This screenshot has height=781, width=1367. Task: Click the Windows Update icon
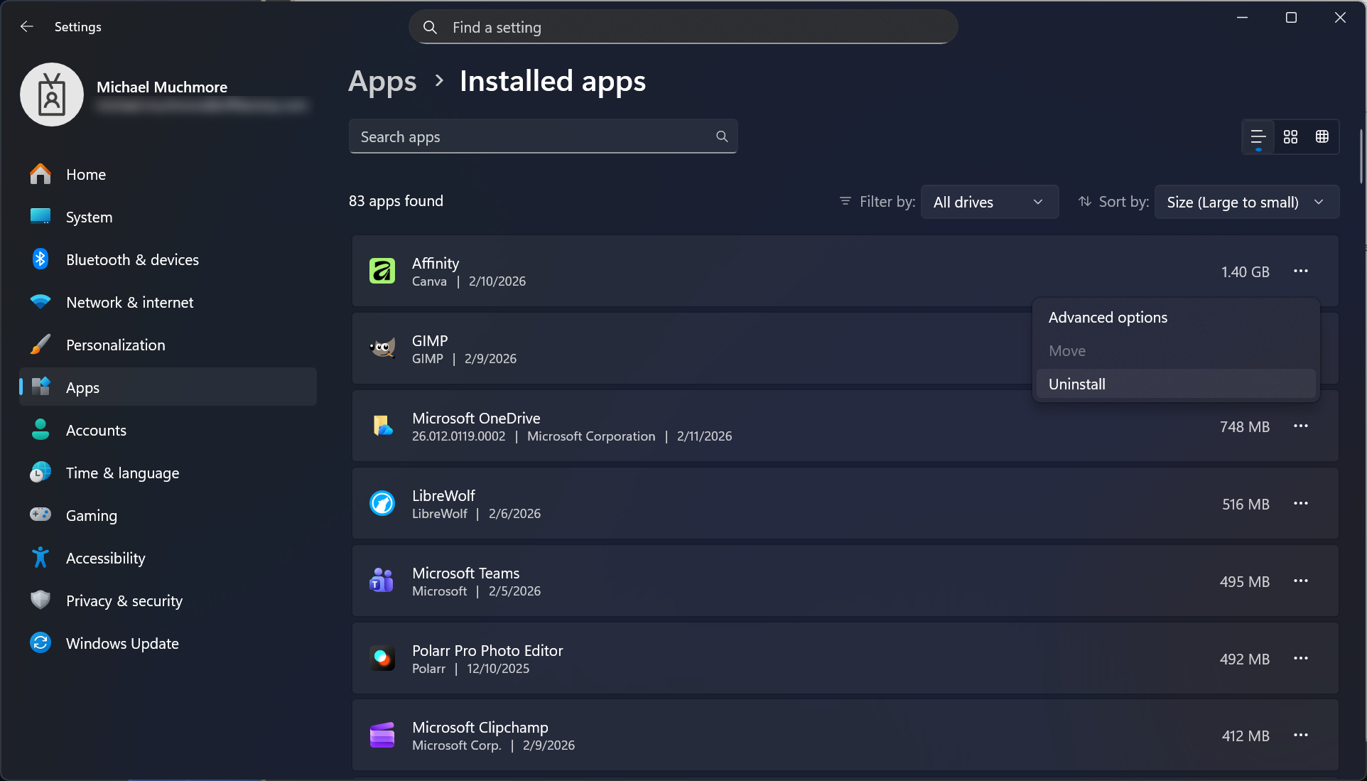coord(40,642)
